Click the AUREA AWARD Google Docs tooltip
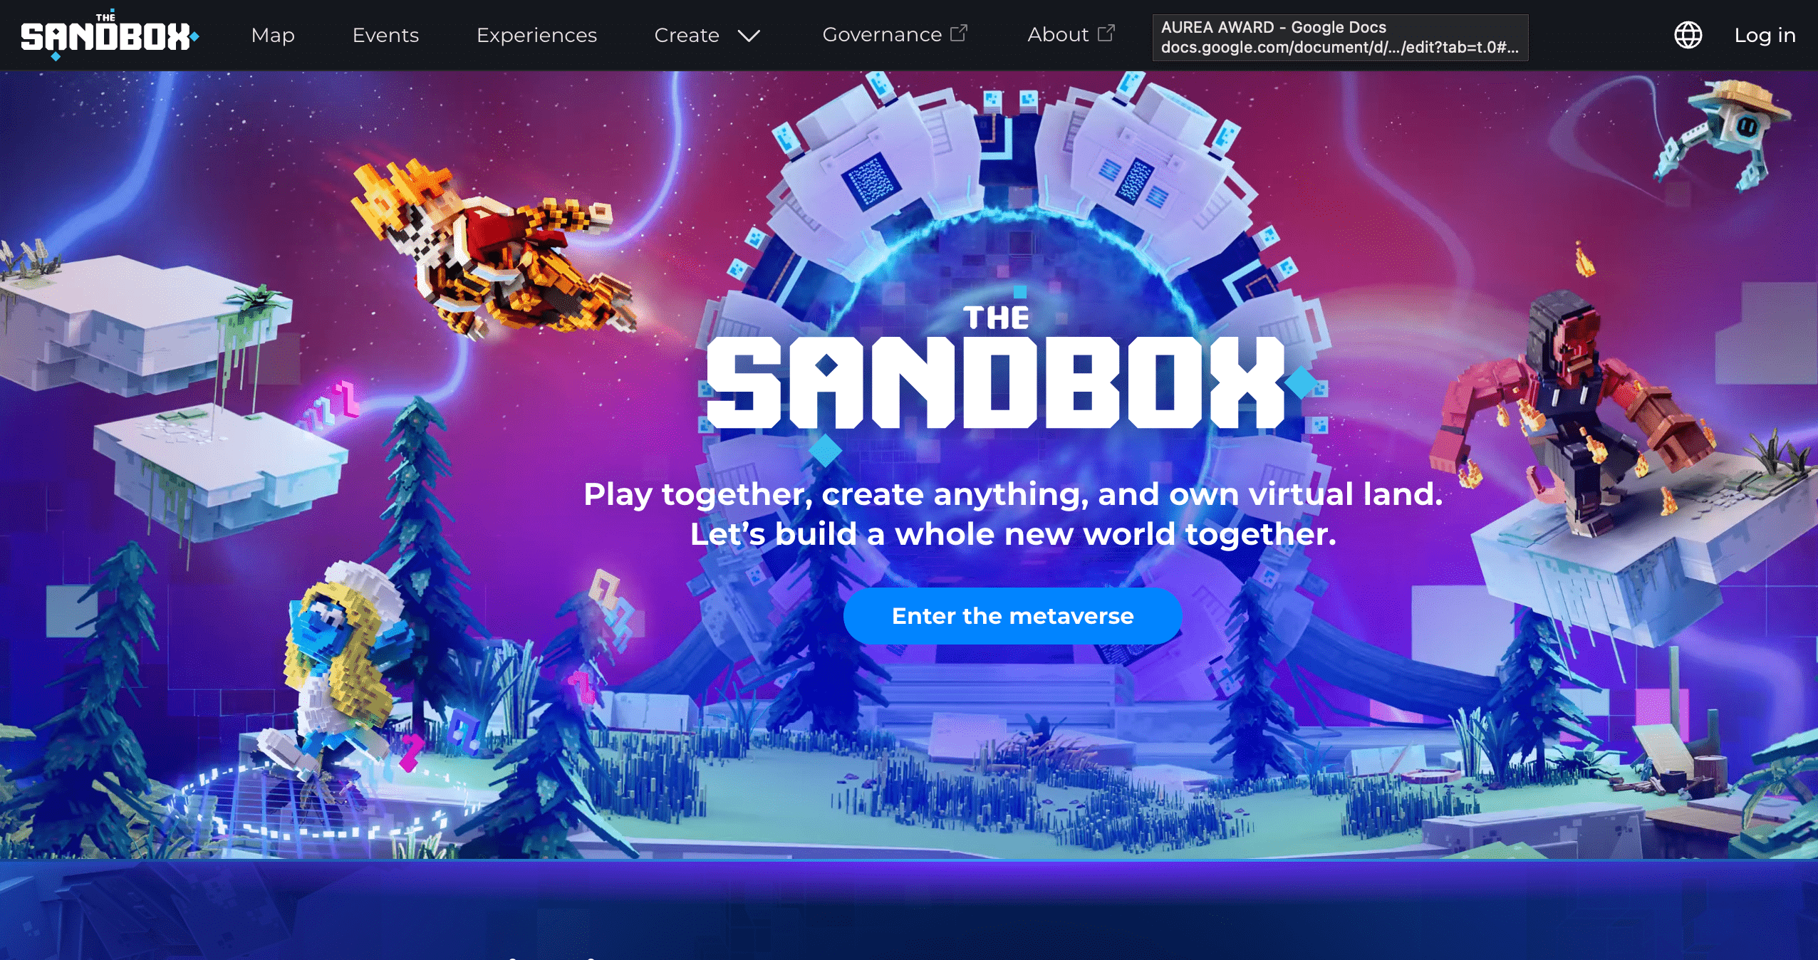The height and width of the screenshot is (960, 1818). tap(1340, 38)
